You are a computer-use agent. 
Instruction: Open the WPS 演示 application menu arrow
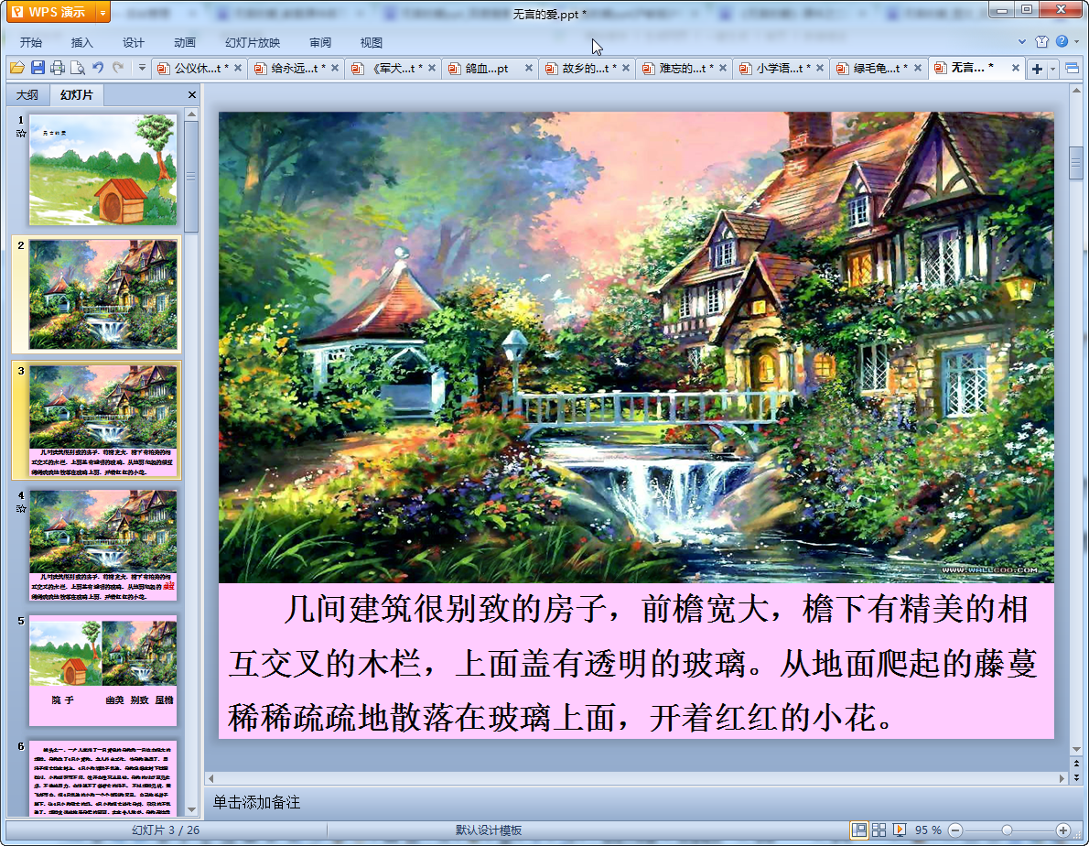[x=102, y=13]
